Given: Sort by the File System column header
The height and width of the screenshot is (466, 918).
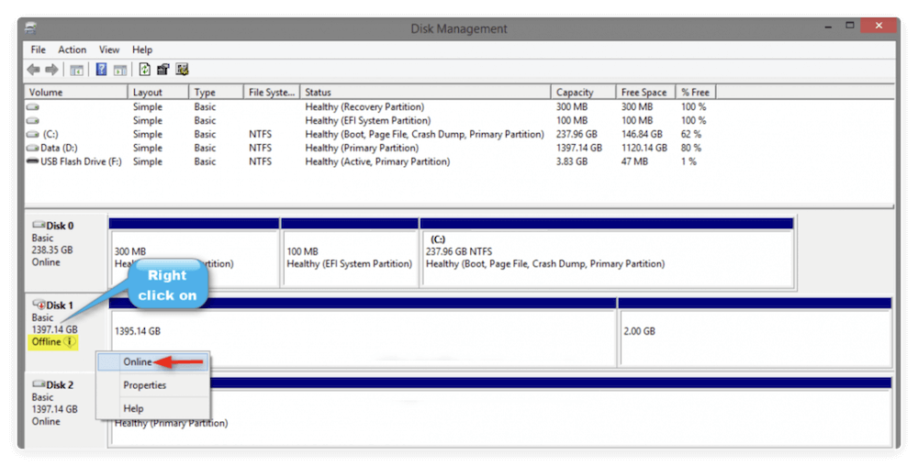Looking at the screenshot, I should 272,93.
